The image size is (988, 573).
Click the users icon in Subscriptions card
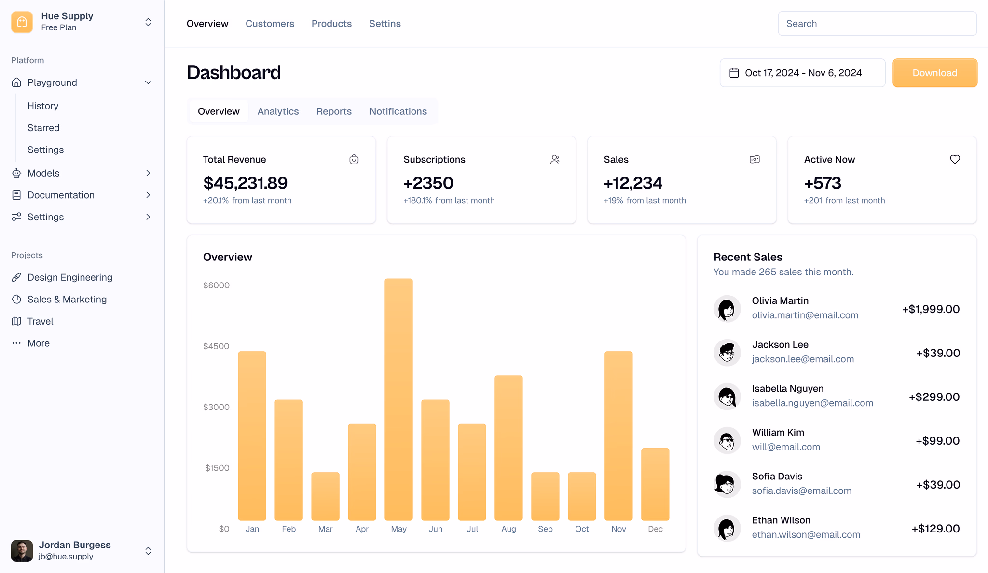[x=555, y=160]
